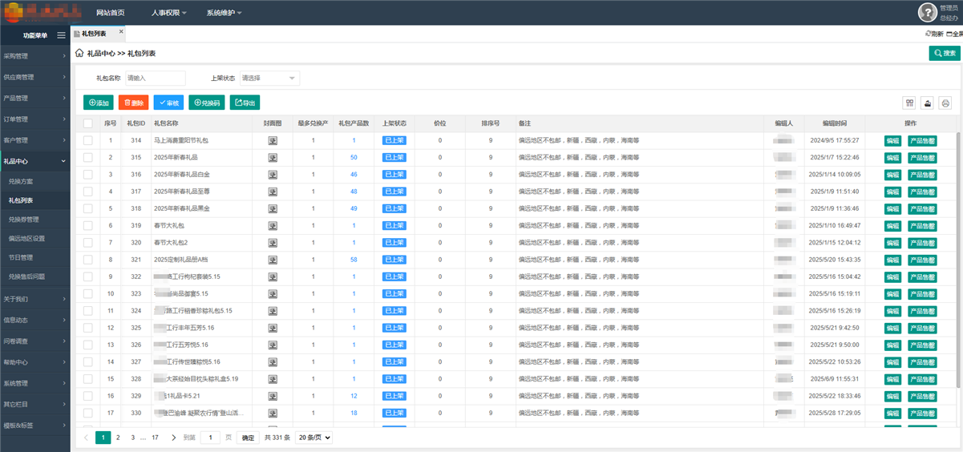Screen dimensions: 963x452
Task: Click 编辑 for 马上消费重阳节礼包 row
Action: coord(892,140)
